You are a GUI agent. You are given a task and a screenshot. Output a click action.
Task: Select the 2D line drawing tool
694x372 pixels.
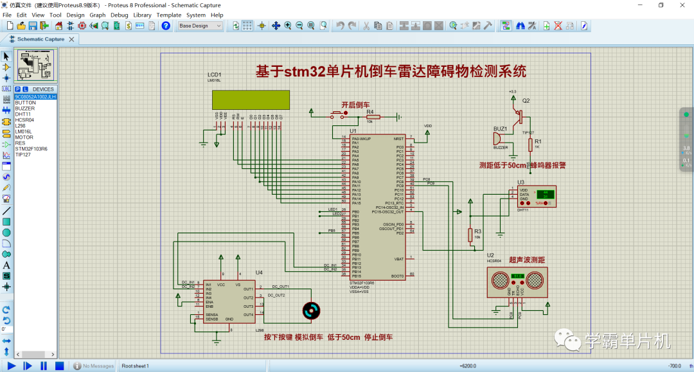click(6, 211)
